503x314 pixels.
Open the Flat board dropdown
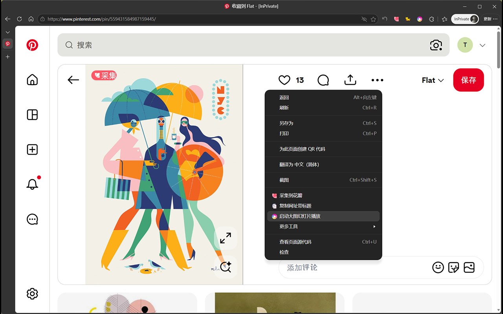click(x=433, y=80)
